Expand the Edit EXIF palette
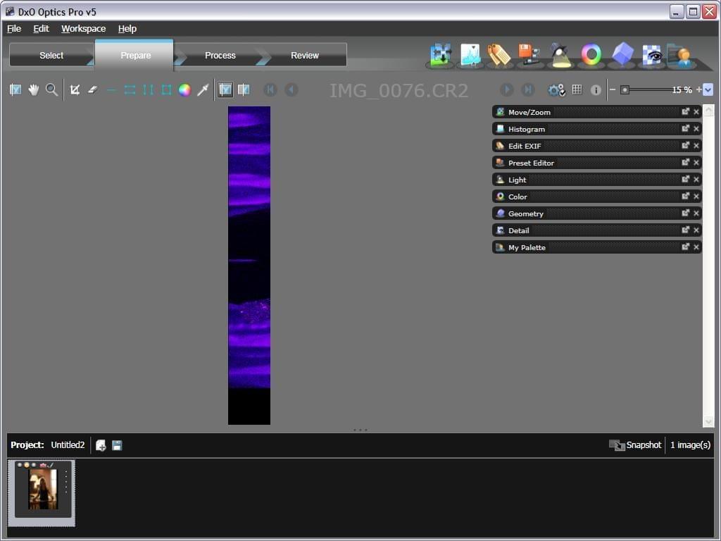 coord(596,146)
